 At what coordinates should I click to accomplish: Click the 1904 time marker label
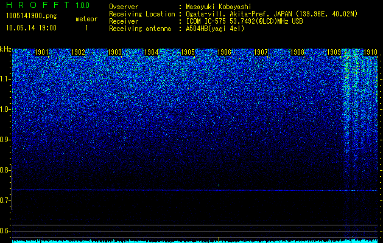[x=152, y=52]
